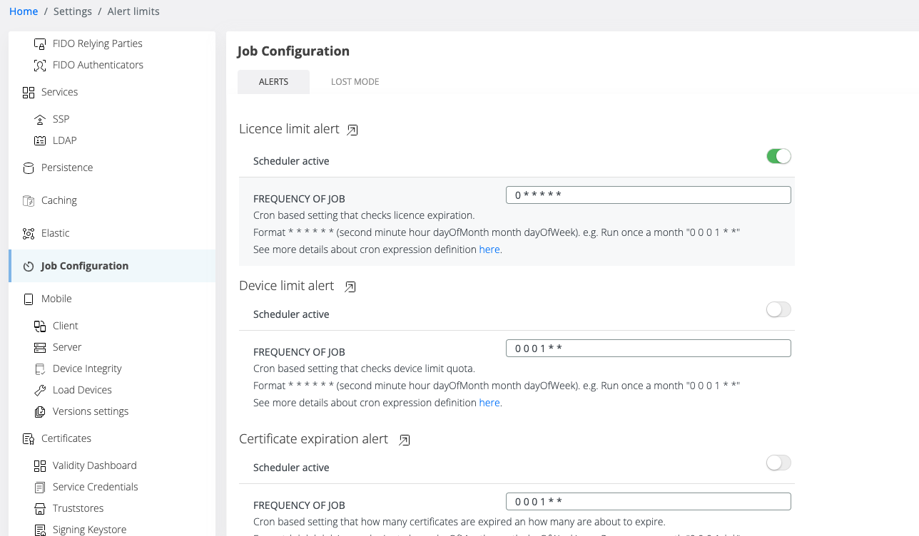This screenshot has height=536, width=919.
Task: Expand the Certificates sidebar section
Action: tap(66, 438)
